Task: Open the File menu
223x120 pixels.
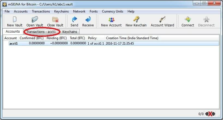Action: pyautogui.click(x=7, y=11)
